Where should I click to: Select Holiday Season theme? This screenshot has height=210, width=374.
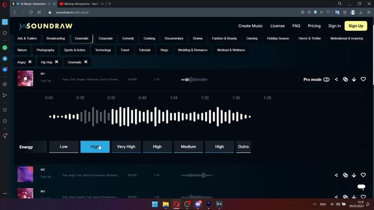tap(278, 38)
